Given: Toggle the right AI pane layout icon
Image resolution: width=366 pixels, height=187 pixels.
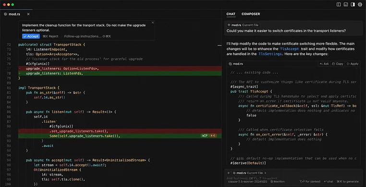Looking at the screenshot, I should 353,4.
